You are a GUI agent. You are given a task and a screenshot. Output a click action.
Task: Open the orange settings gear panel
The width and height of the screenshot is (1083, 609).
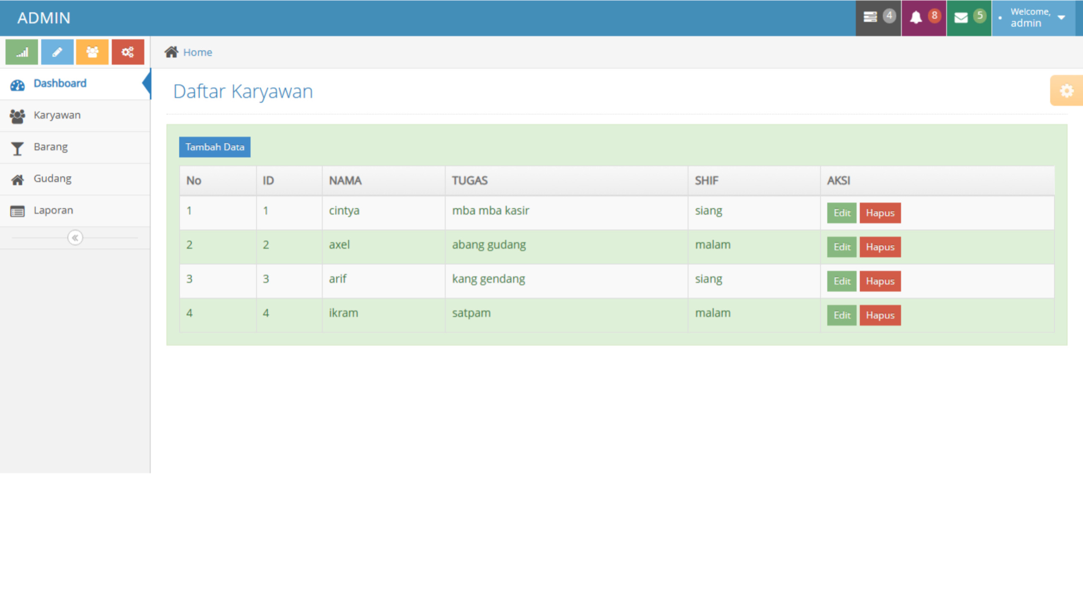pyautogui.click(x=1067, y=91)
